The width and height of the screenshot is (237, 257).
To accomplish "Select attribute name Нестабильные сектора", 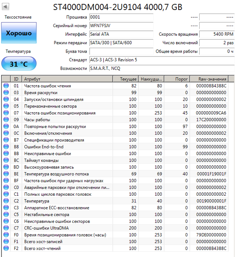I will point(47,214).
